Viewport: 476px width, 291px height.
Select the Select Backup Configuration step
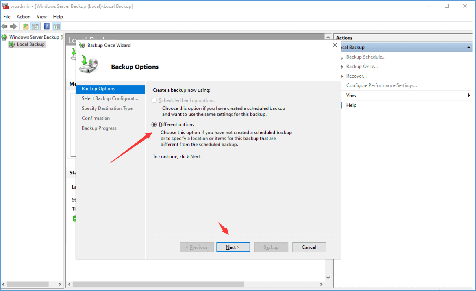coord(111,98)
